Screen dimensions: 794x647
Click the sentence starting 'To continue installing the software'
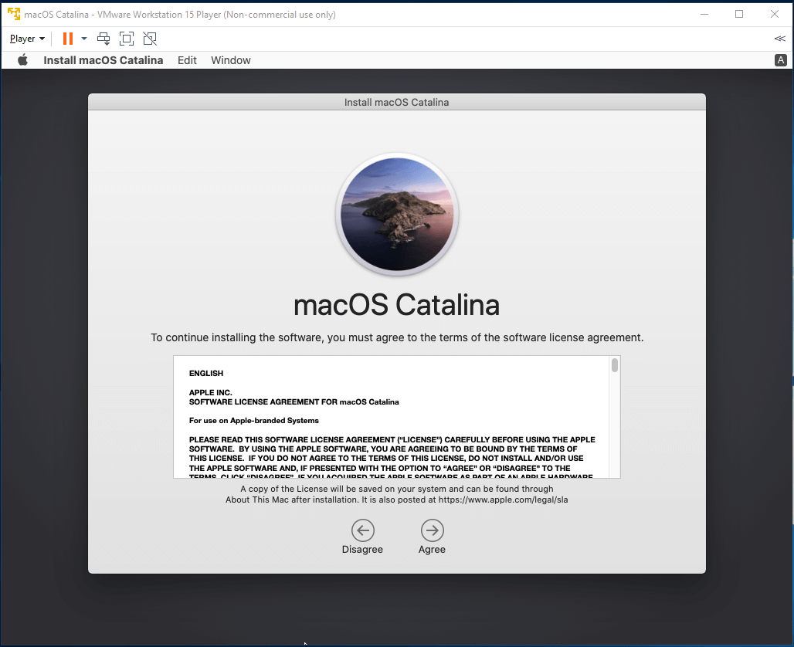pyautogui.click(x=397, y=337)
